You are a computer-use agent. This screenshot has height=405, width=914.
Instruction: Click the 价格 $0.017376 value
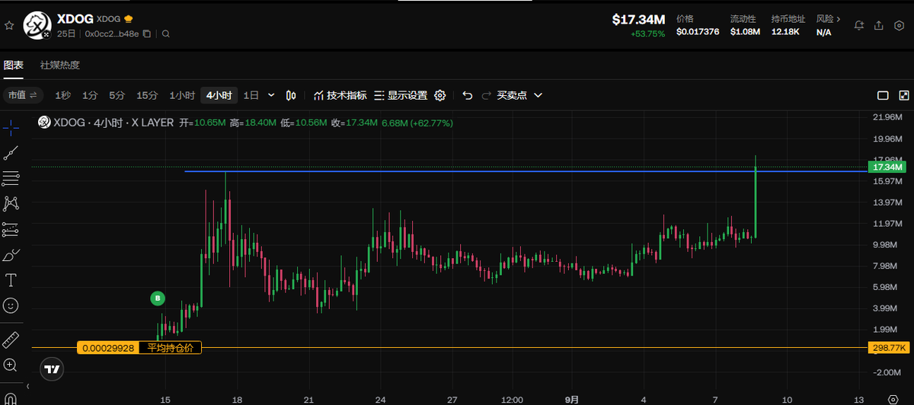pyautogui.click(x=697, y=32)
